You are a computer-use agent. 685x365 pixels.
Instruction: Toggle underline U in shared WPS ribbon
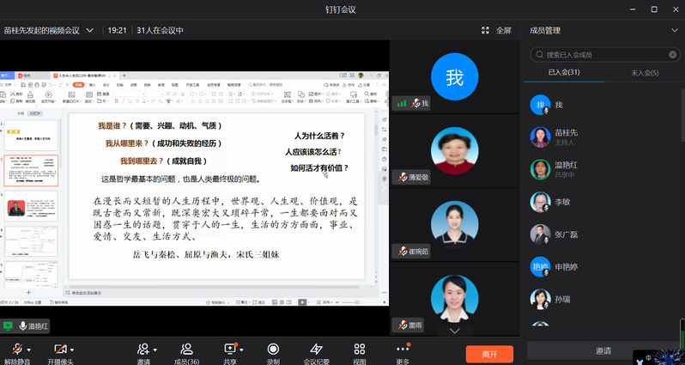point(130,101)
